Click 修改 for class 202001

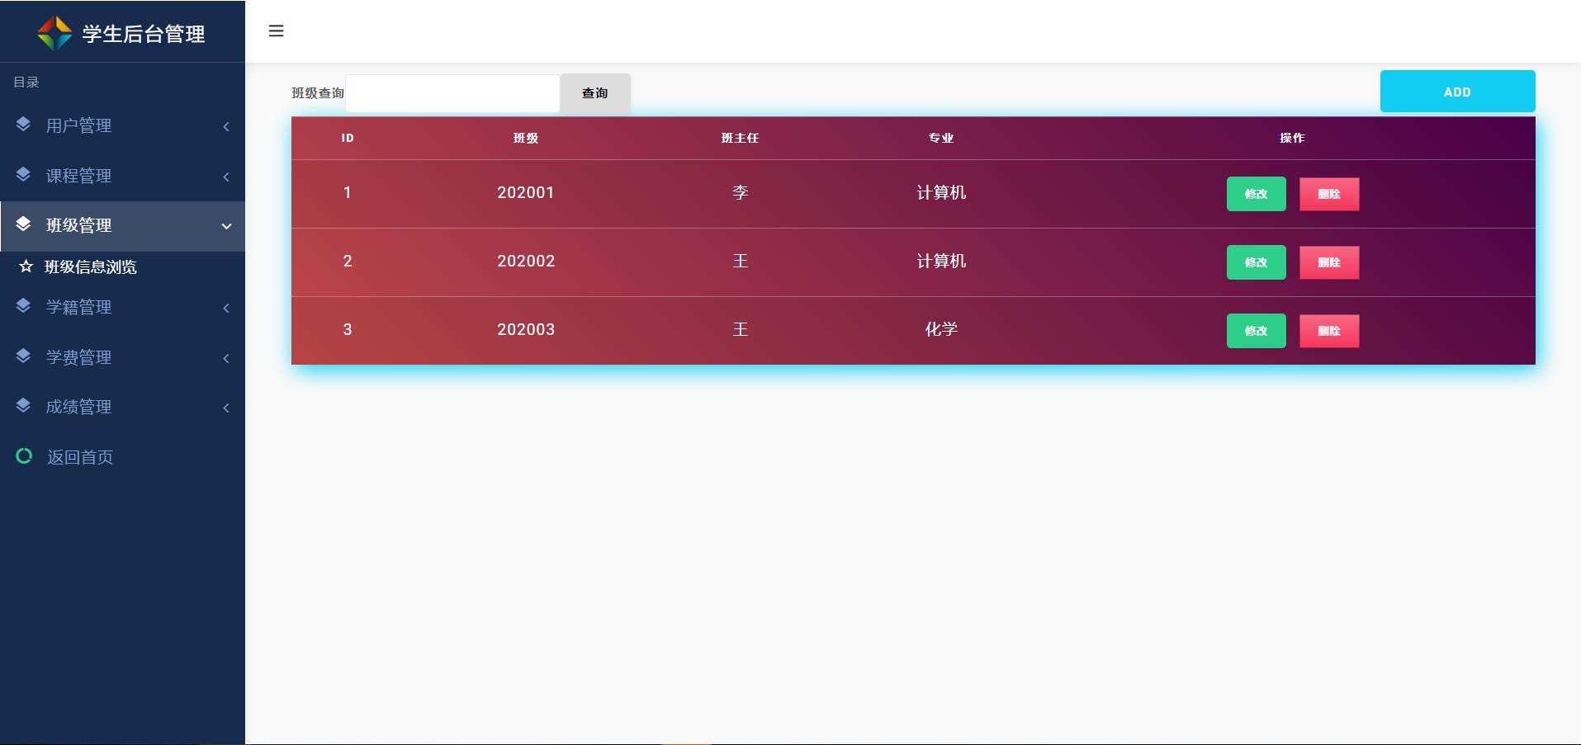pyautogui.click(x=1256, y=194)
